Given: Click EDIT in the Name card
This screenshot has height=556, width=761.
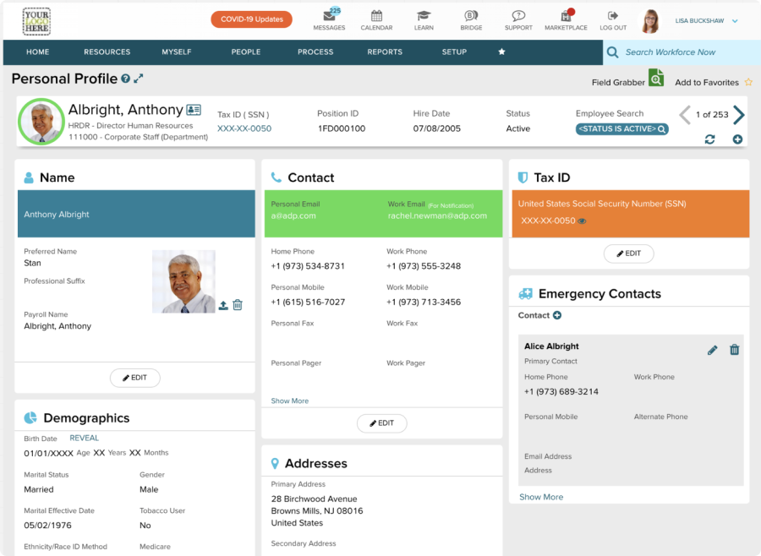Looking at the screenshot, I should click(135, 378).
